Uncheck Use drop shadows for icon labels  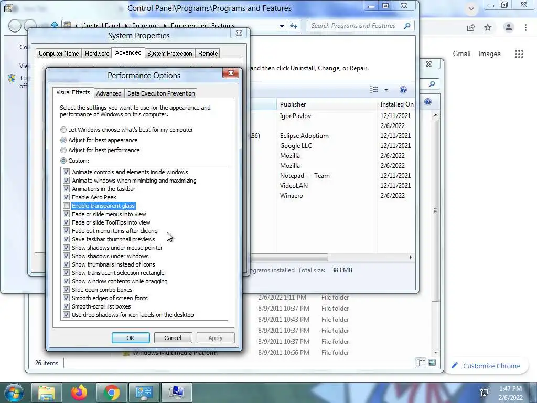pos(66,315)
